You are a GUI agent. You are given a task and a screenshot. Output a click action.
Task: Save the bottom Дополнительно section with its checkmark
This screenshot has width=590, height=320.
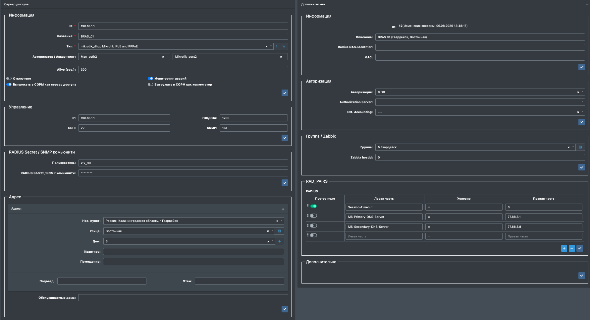click(582, 276)
